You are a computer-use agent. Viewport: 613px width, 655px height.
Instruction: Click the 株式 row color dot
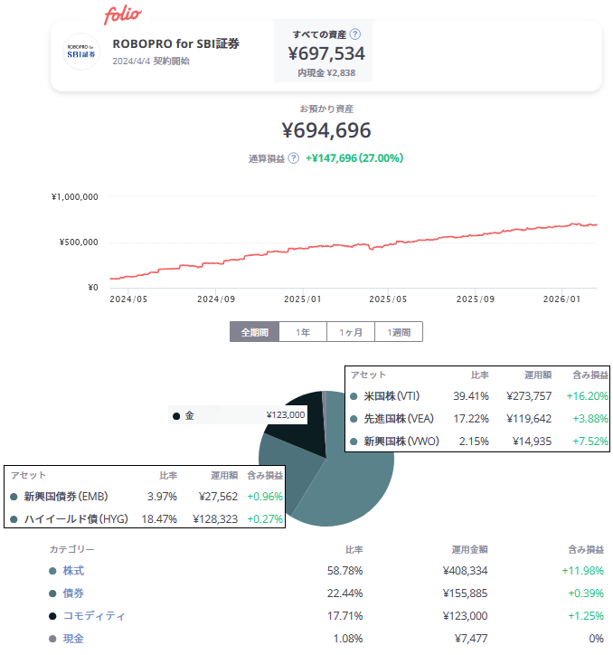52,571
